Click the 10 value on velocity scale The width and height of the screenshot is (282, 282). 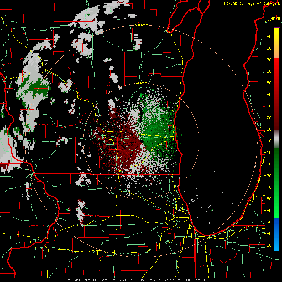click(x=269, y=129)
